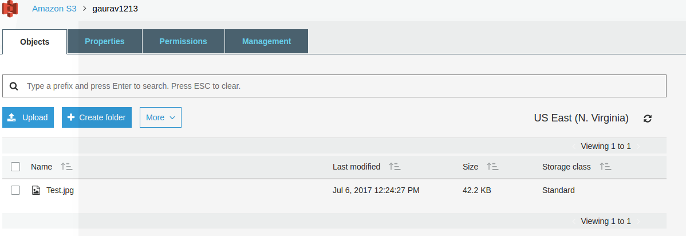686x236 pixels.
Task: Toggle the select-all checkbox in header row
Action: click(15, 166)
